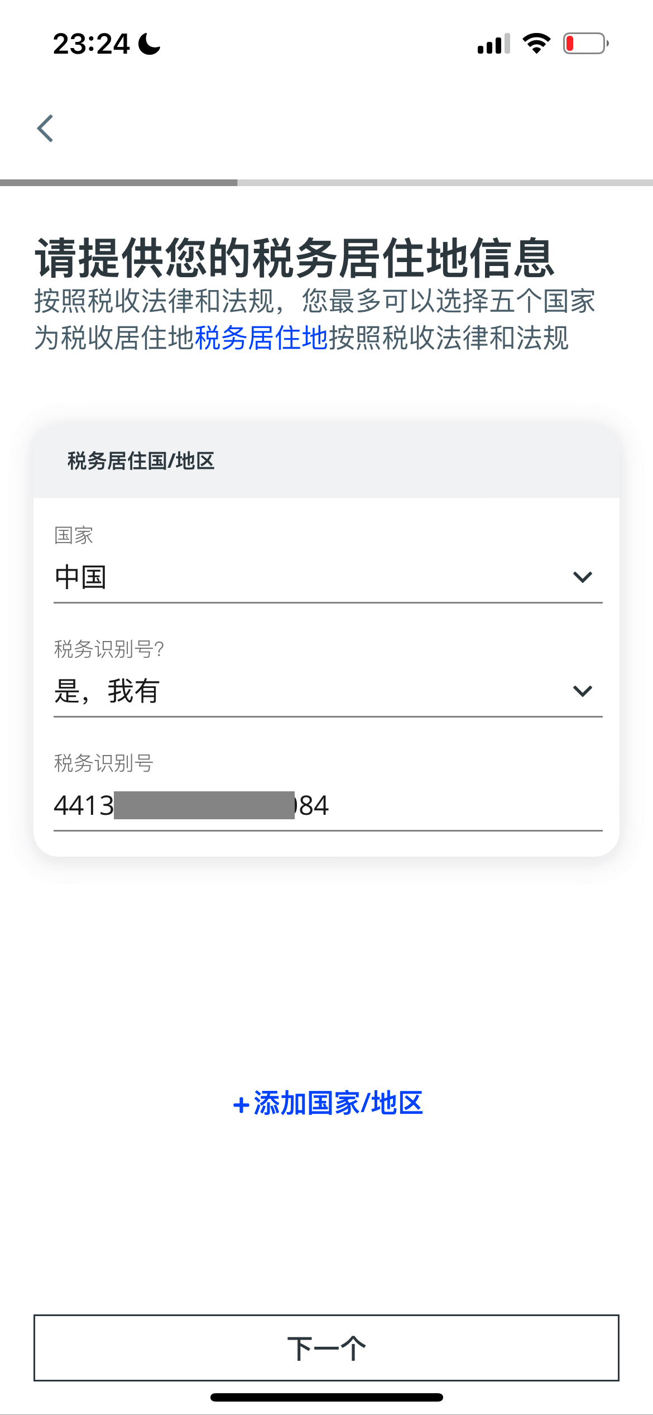This screenshot has height=1415, width=653.
Task: Tap the back arrow icon
Action: (45, 129)
